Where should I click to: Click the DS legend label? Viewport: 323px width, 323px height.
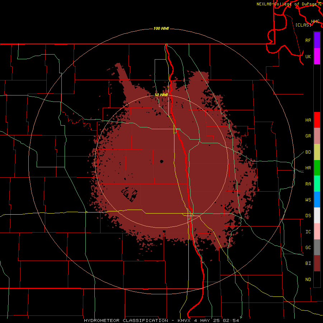308,216
